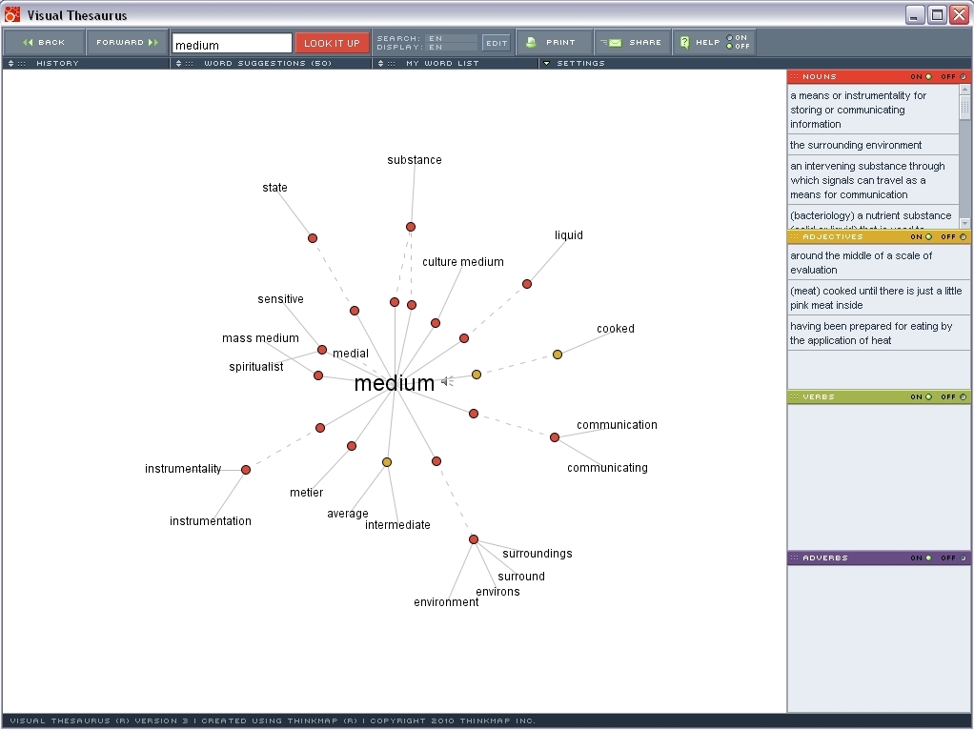
Task: Click the Back arrows icon
Action: 28,42
